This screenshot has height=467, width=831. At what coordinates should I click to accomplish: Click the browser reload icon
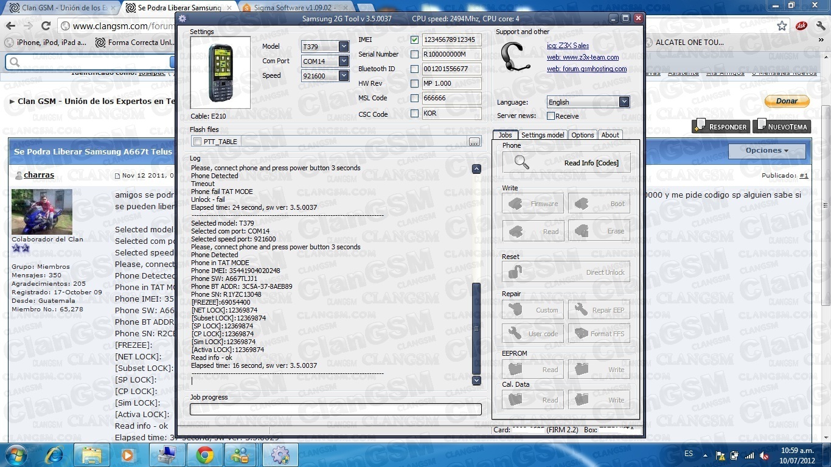pos(46,26)
